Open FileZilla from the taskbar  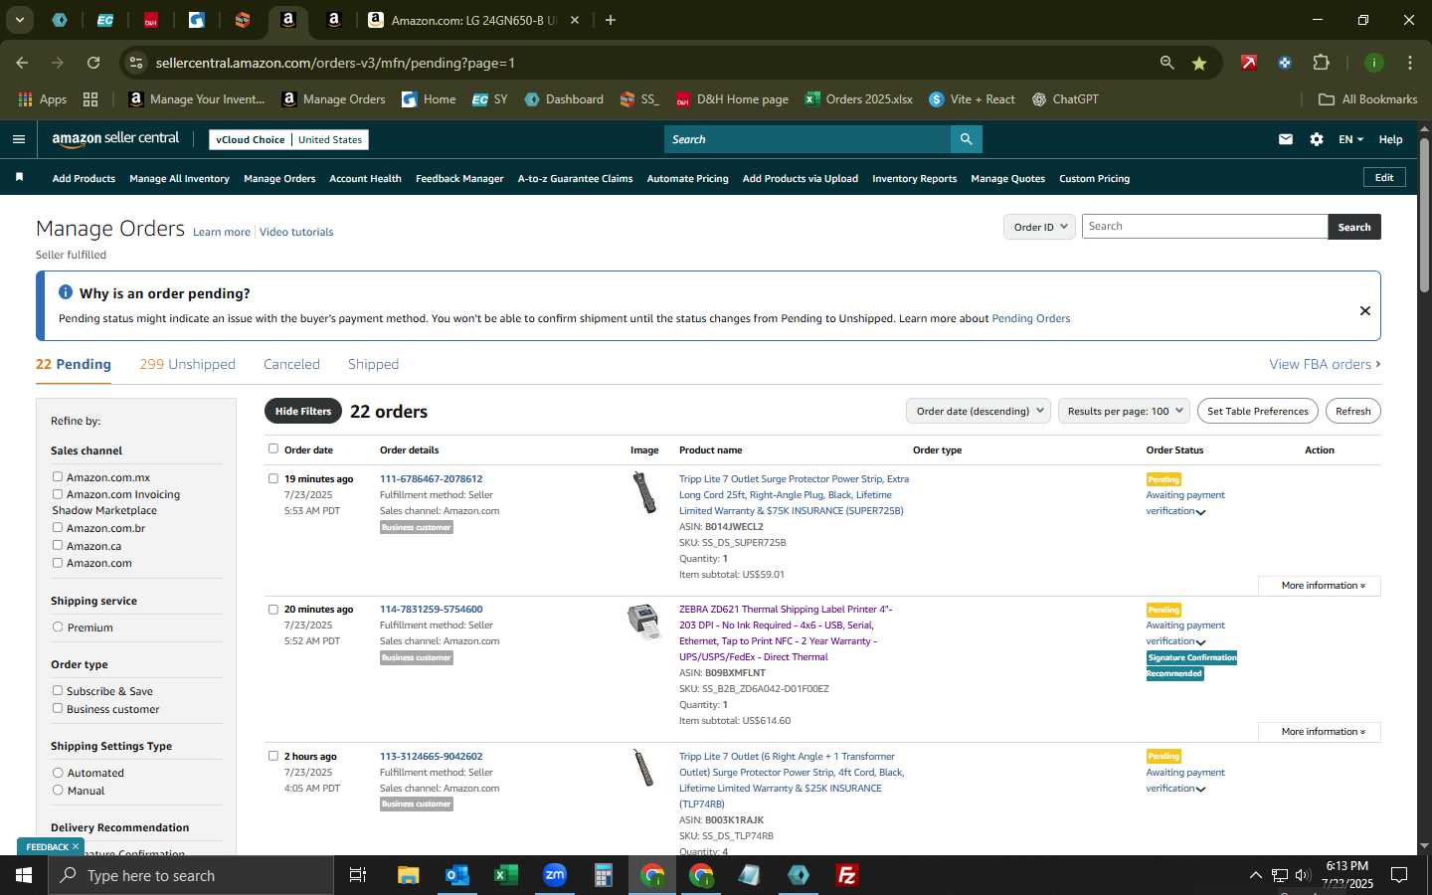(x=847, y=875)
